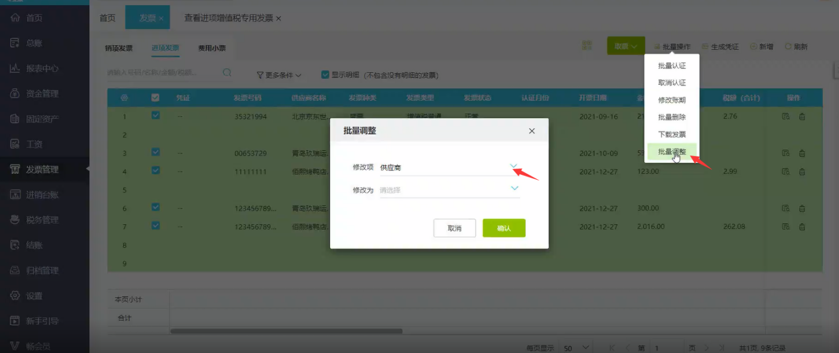
Task: Click the search magnifier icon
Action: 227,73
